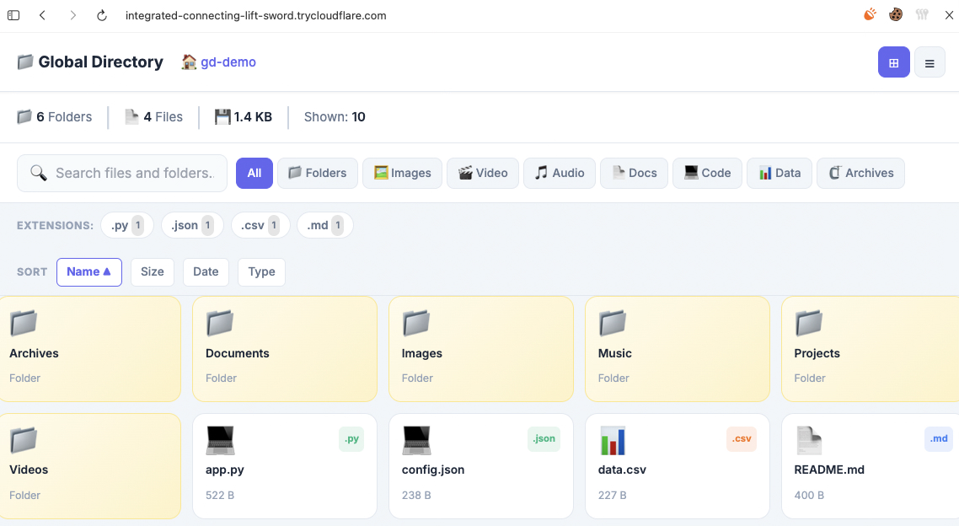Toggle the .json extension filter
This screenshot has height=526, width=959.
tap(193, 225)
